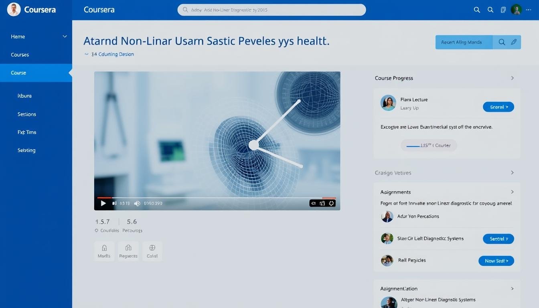Play the lecture video
The height and width of the screenshot is (308, 539).
(103, 203)
